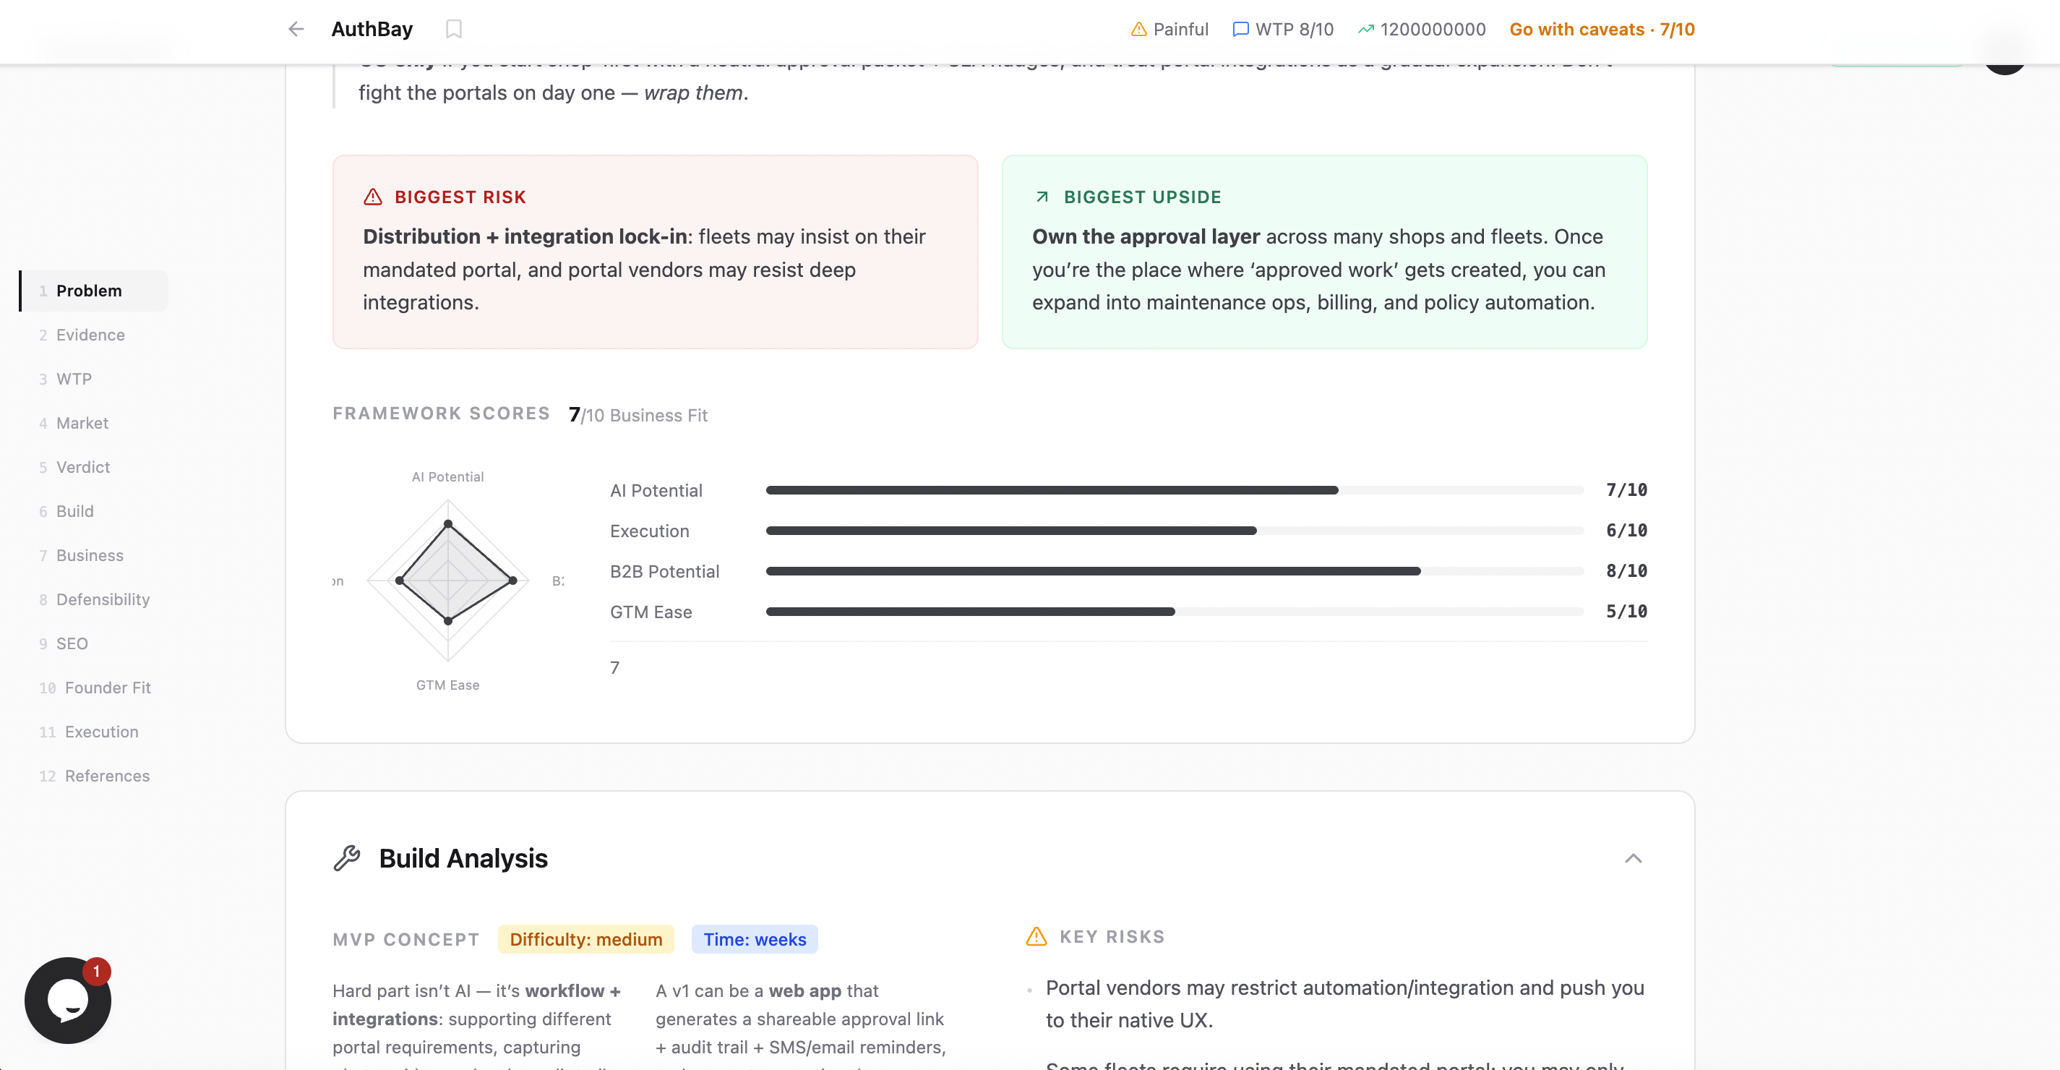Click the 'Difficulty: medium' badge

586,939
